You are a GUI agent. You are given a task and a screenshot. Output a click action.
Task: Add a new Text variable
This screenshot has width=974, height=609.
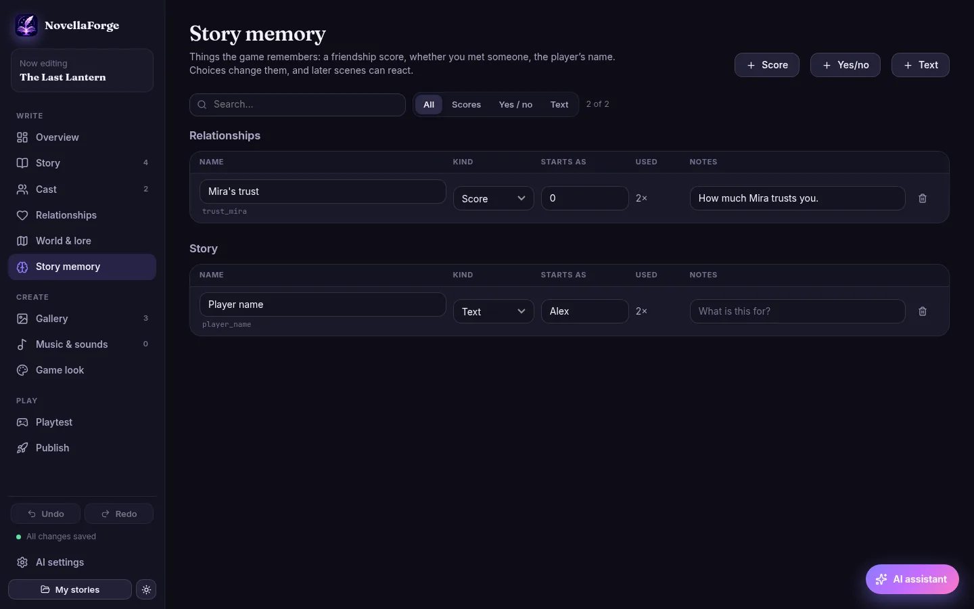(921, 65)
